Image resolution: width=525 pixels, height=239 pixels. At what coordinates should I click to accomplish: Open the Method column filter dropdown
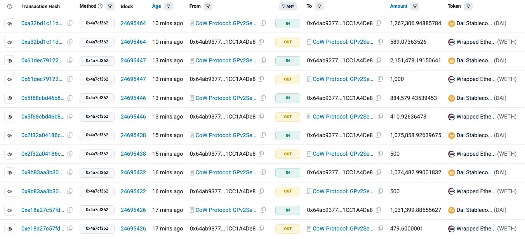(x=110, y=6)
